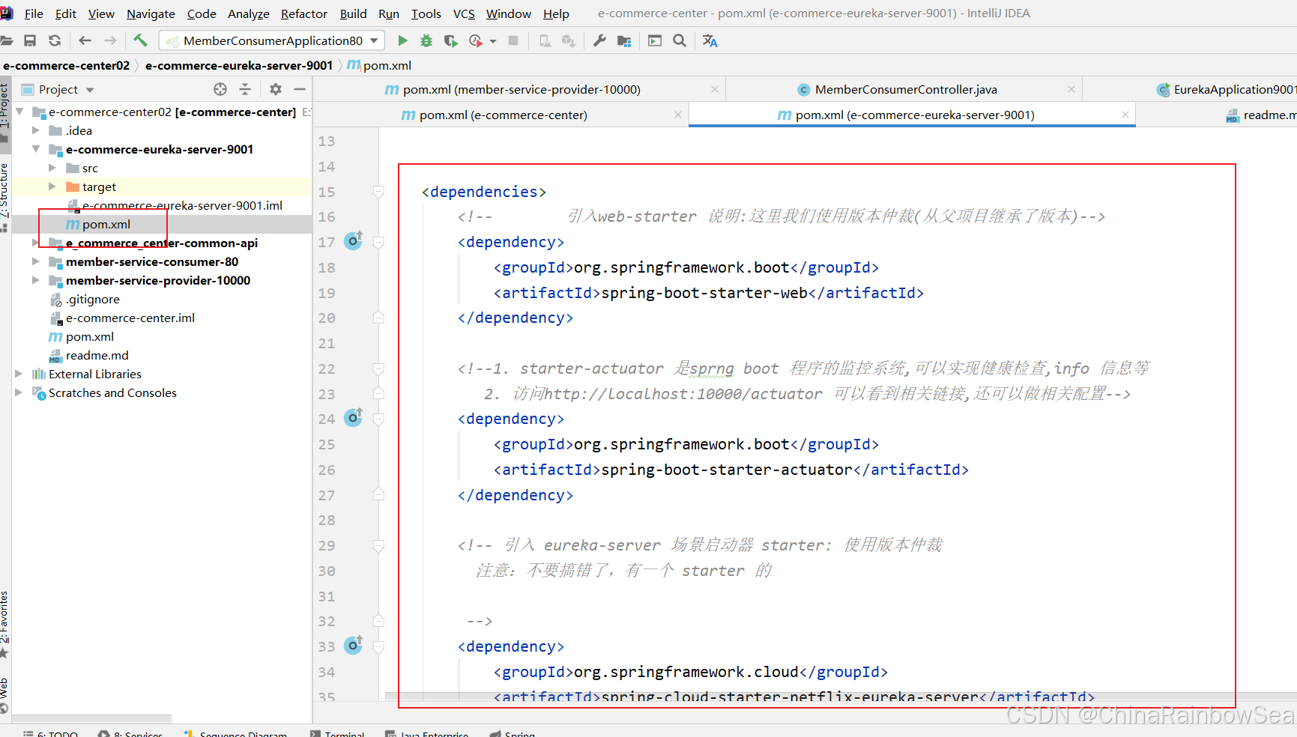Expand the member-service-consumer-80 module

35,261
